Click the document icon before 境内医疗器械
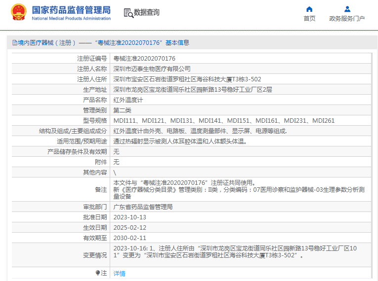 pos(14,43)
